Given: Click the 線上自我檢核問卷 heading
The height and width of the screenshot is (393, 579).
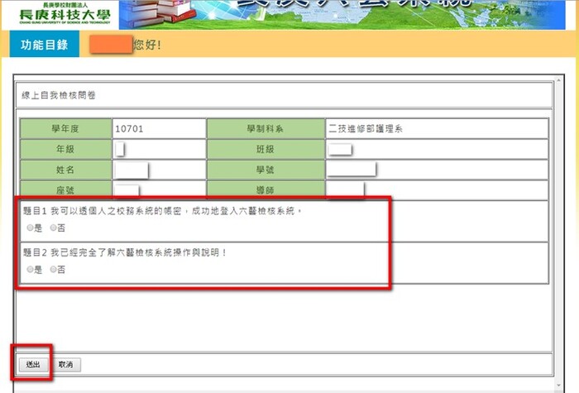Looking at the screenshot, I should click(59, 96).
